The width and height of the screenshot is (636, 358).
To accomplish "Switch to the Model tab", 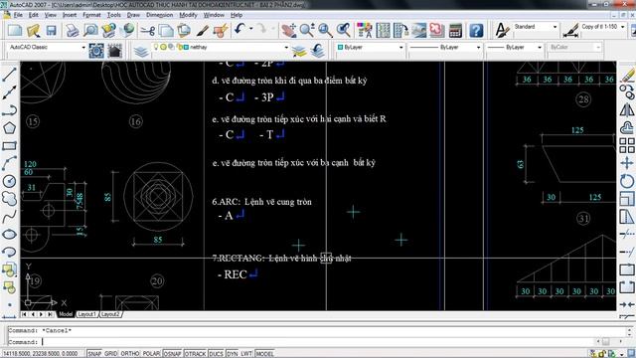I will [66, 314].
